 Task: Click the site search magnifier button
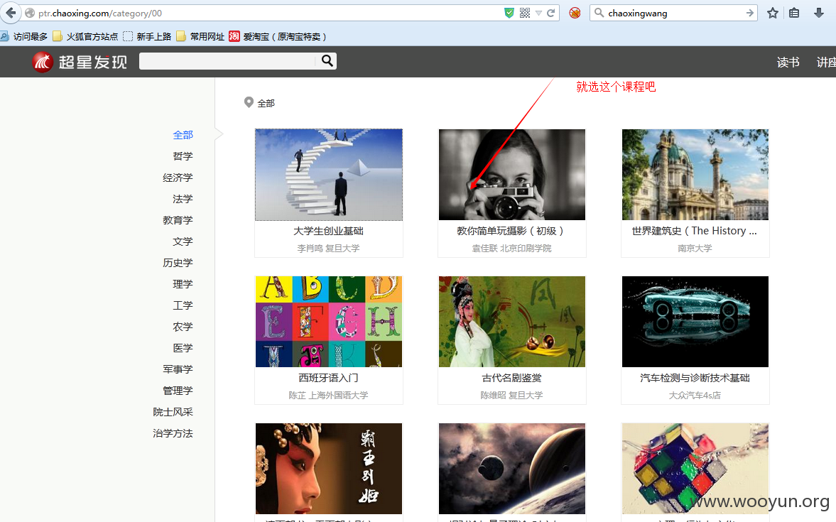pos(327,61)
